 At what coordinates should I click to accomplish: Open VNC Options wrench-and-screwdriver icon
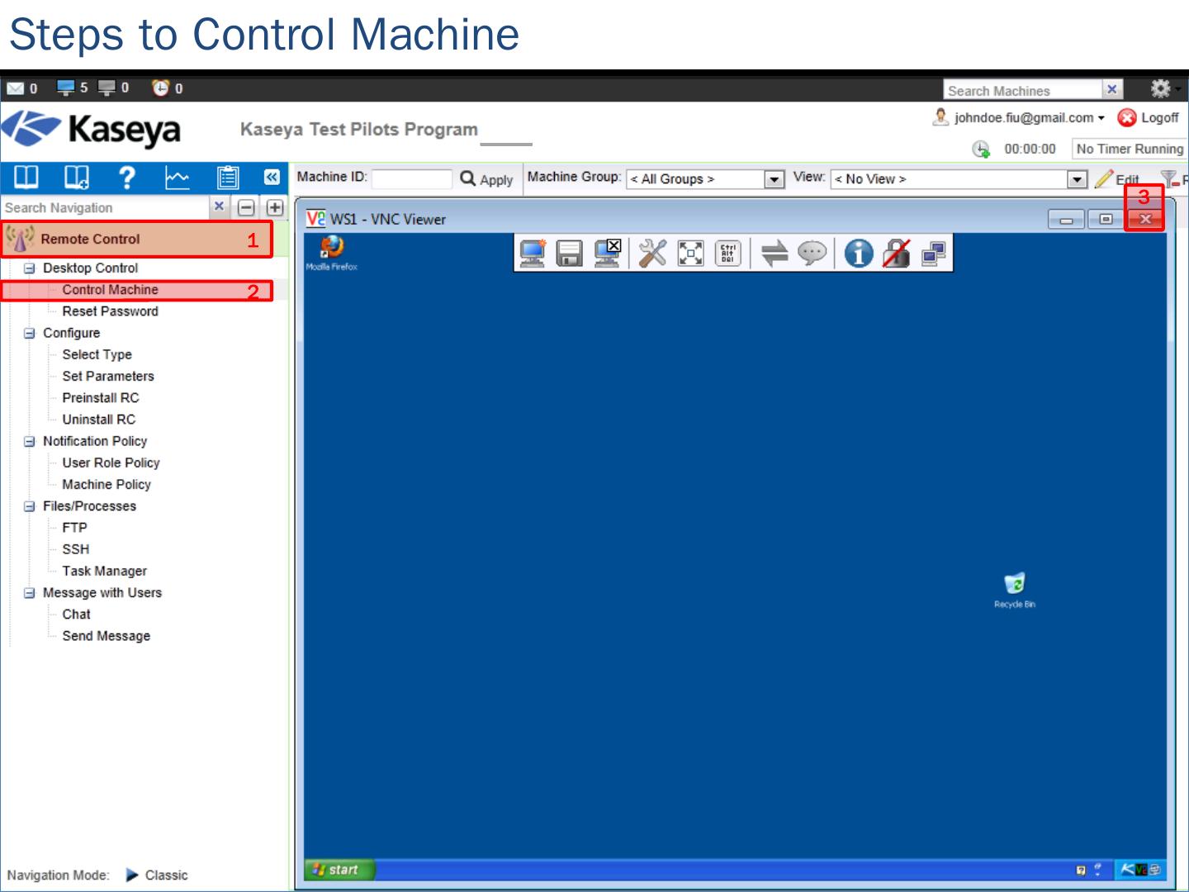[652, 253]
